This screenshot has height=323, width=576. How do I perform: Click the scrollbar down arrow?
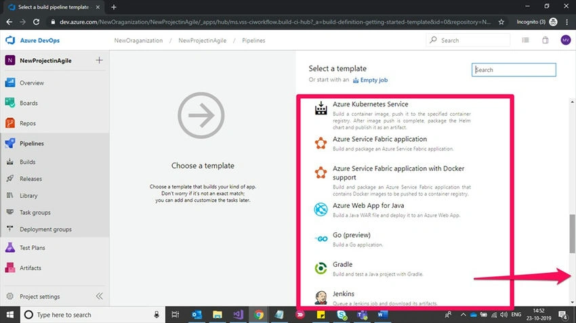(x=572, y=303)
